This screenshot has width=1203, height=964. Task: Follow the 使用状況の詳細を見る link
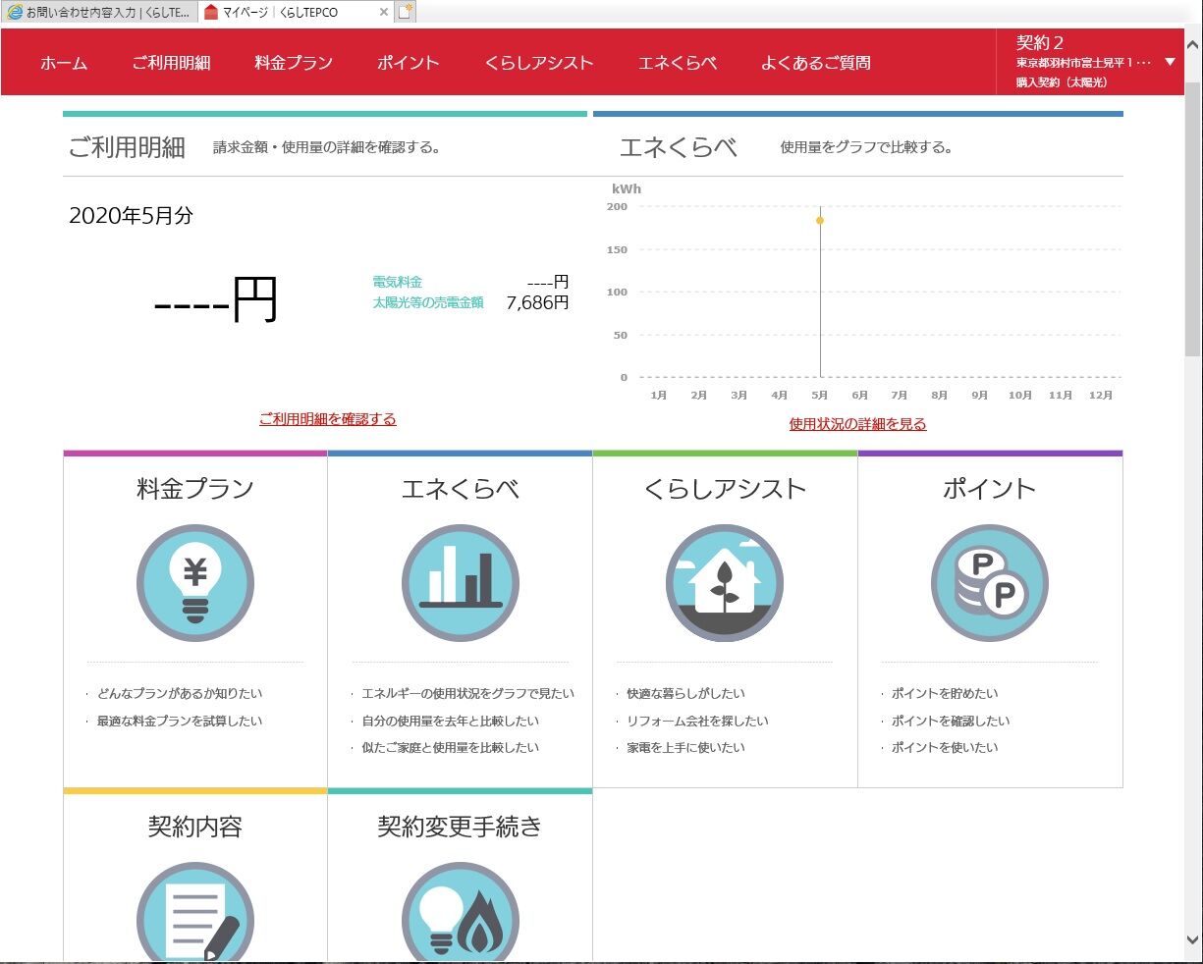point(858,424)
